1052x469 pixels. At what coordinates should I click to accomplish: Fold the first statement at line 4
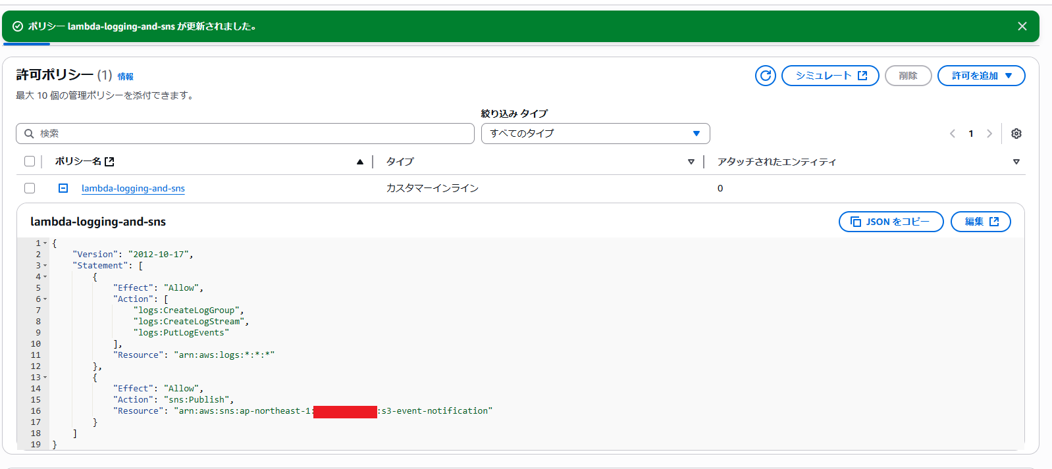pyautogui.click(x=45, y=277)
